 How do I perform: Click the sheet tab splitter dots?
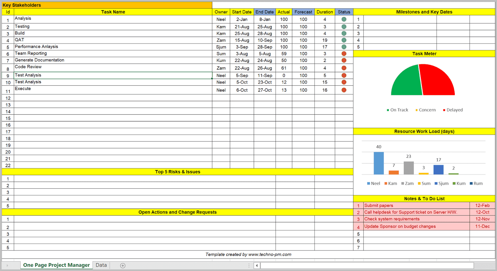(249, 265)
